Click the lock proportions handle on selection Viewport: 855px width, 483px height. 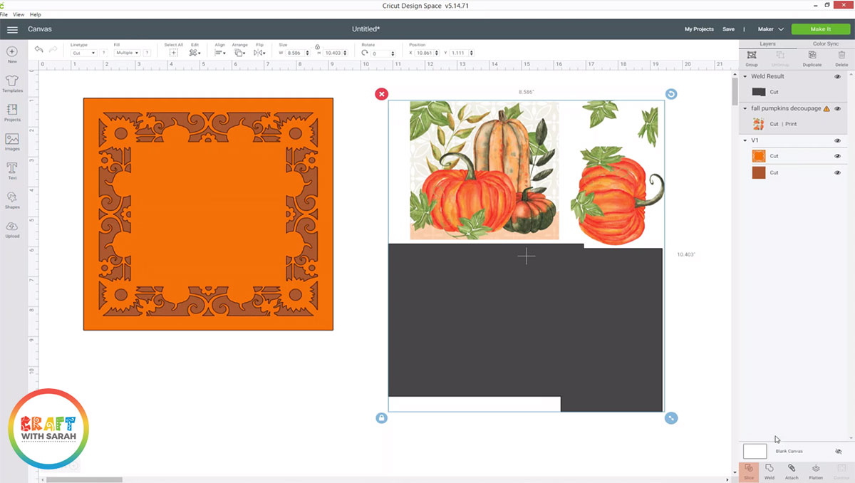pos(382,418)
